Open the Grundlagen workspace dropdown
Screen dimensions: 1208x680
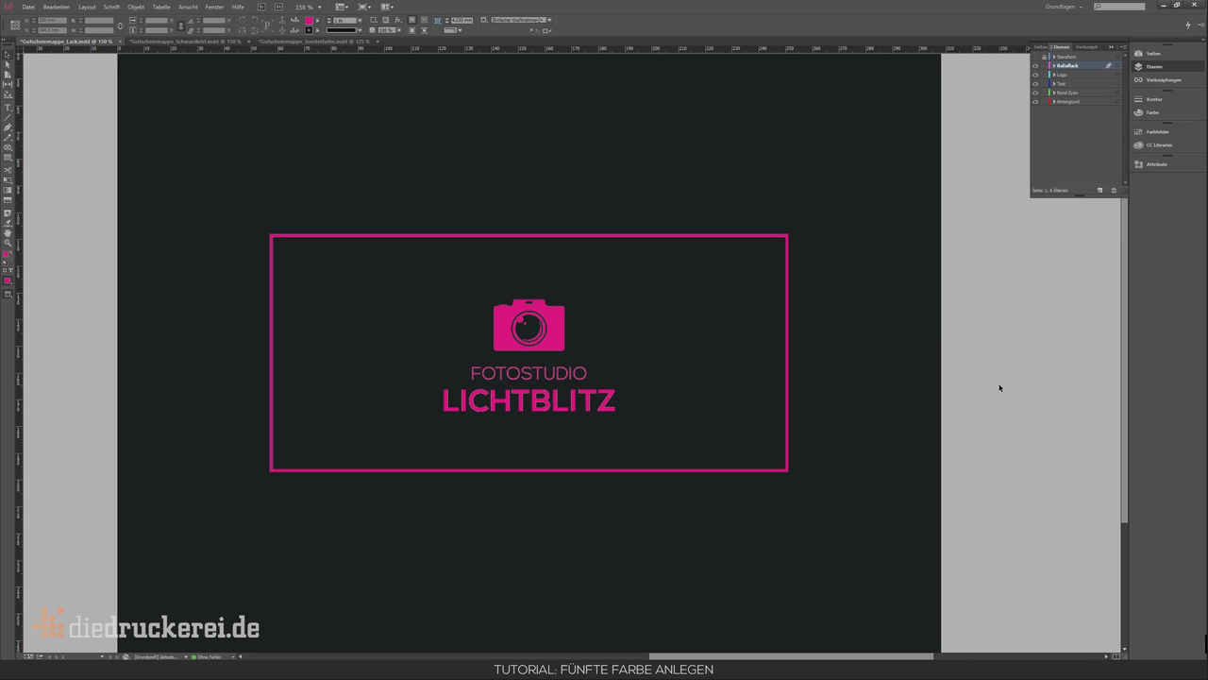click(x=1065, y=7)
